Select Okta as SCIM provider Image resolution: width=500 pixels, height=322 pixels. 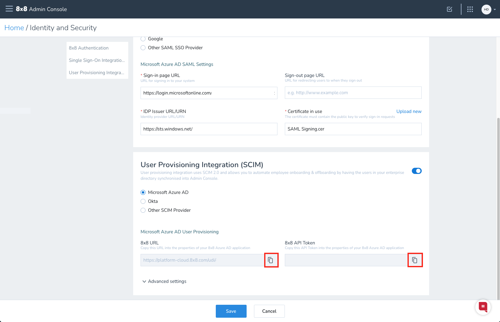(143, 201)
